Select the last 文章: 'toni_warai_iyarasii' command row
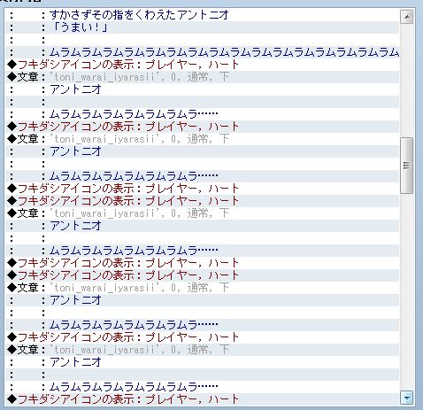The image size is (423, 410). tap(203, 350)
